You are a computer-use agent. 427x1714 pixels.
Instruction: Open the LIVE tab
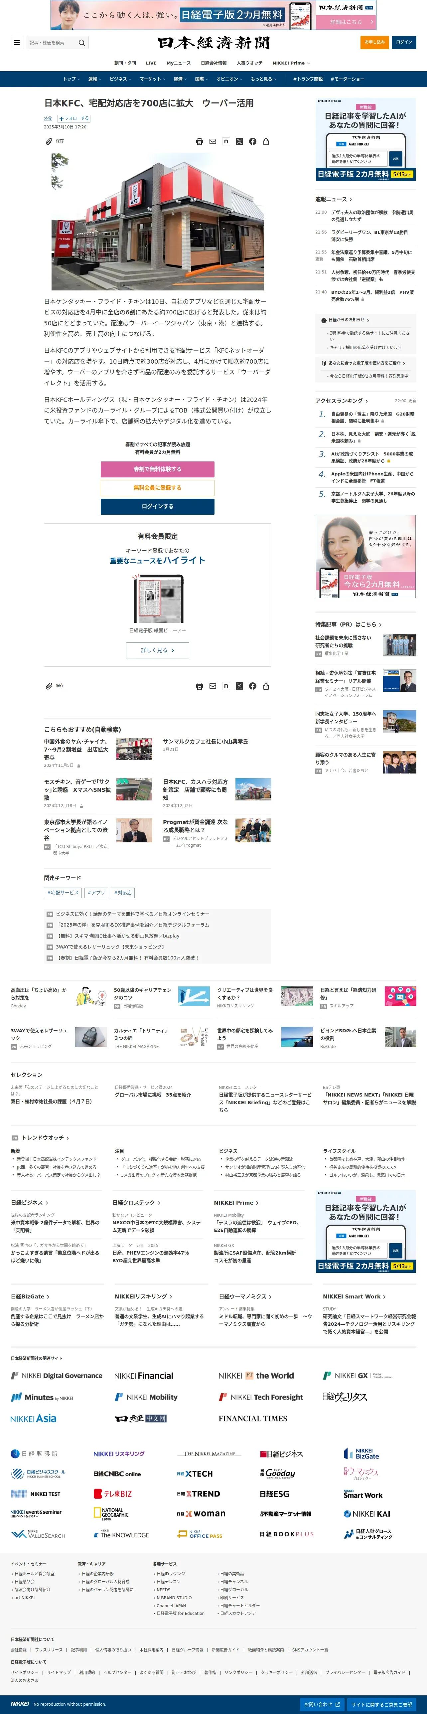pyautogui.click(x=151, y=63)
